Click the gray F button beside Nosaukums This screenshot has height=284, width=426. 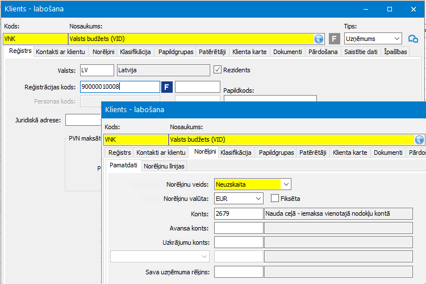point(335,39)
